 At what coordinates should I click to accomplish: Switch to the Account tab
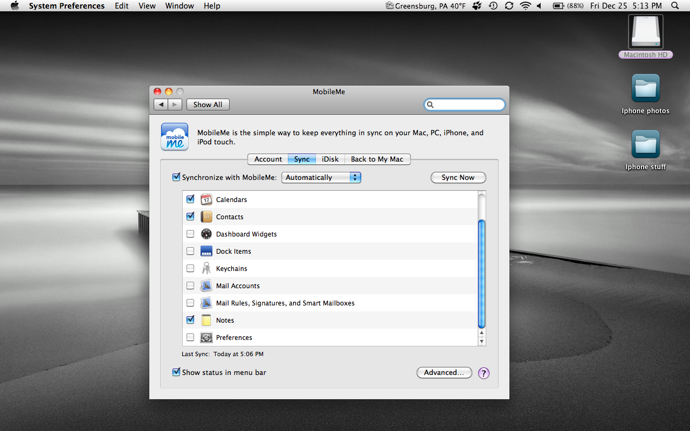(x=268, y=159)
